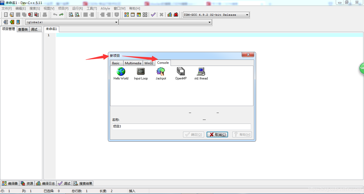The width and height of the screenshot is (364, 194).
Task: Select the std::thread project template
Action: point(201,74)
